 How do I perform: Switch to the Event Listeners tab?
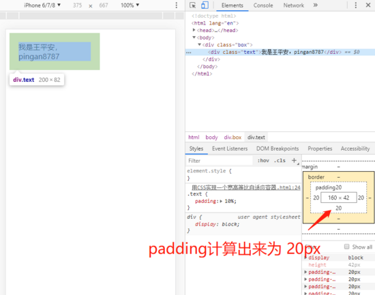[x=230, y=149]
